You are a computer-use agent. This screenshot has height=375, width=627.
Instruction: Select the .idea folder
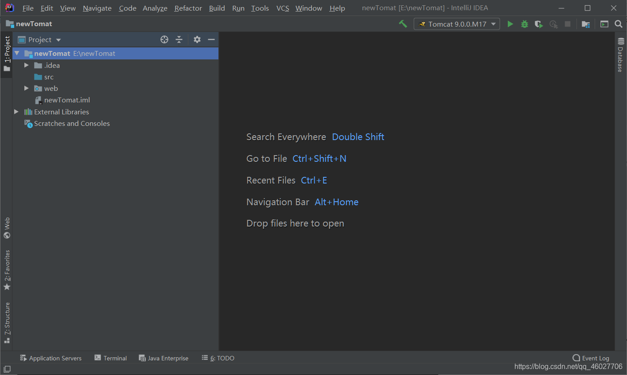click(47, 65)
